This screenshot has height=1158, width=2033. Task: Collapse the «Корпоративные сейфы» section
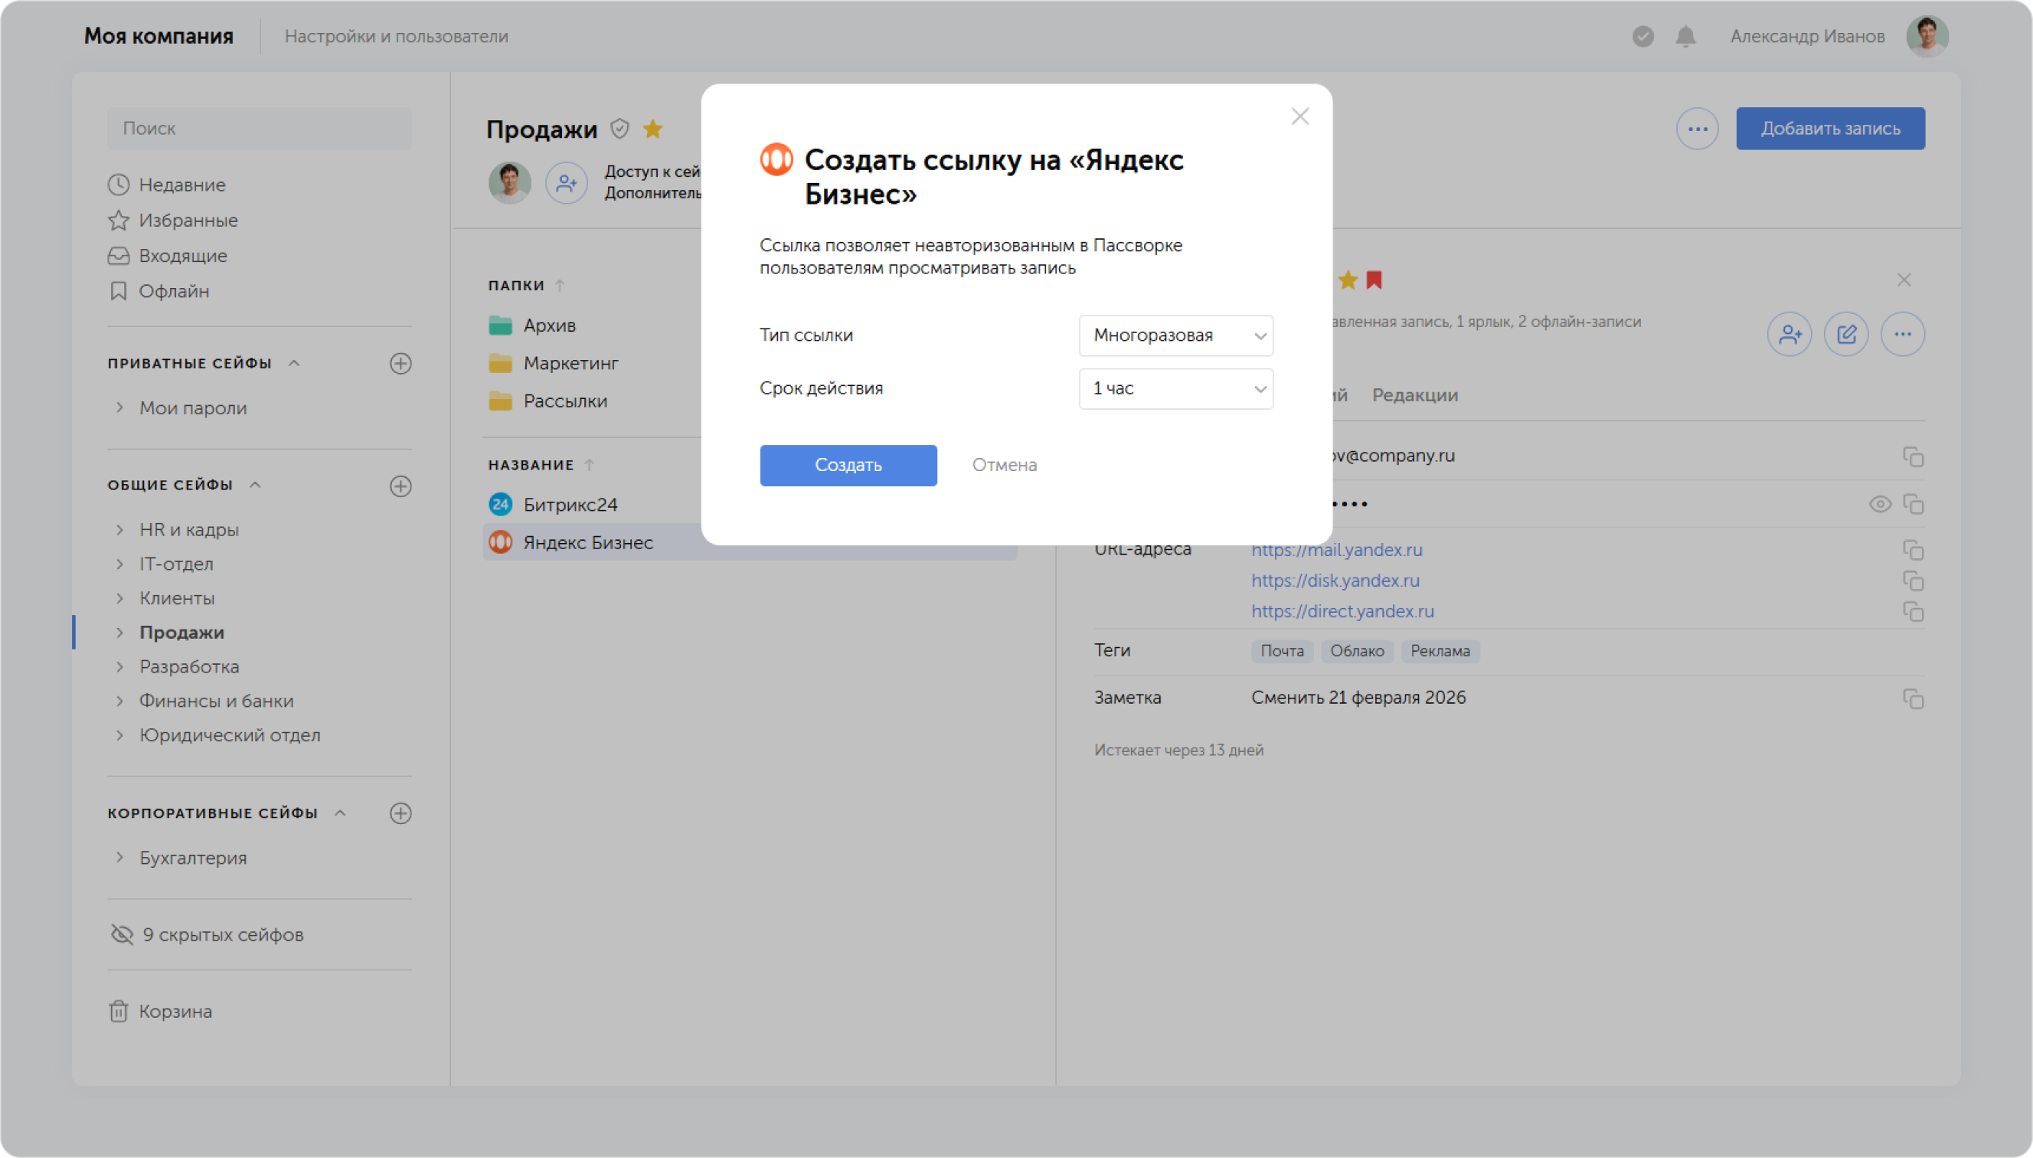point(339,813)
